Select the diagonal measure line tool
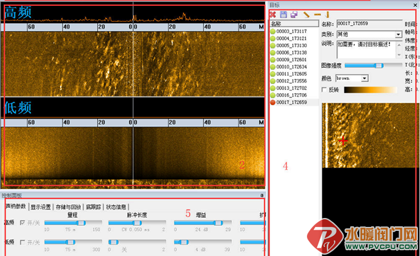Screen dimensions: 420x256 coord(306,15)
